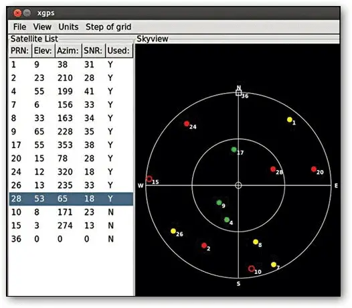Click azimuth value 210 for PRN 2
The width and height of the screenshot is (352, 308).
tap(65, 78)
